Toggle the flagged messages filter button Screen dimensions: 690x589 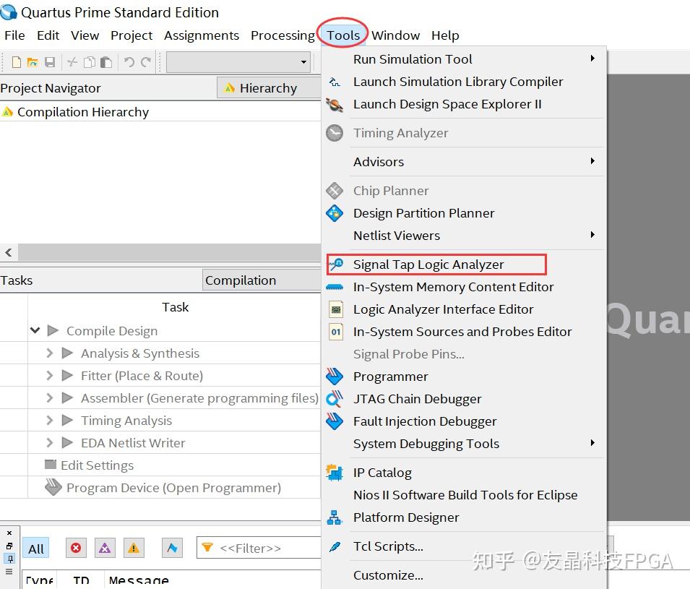[172, 548]
